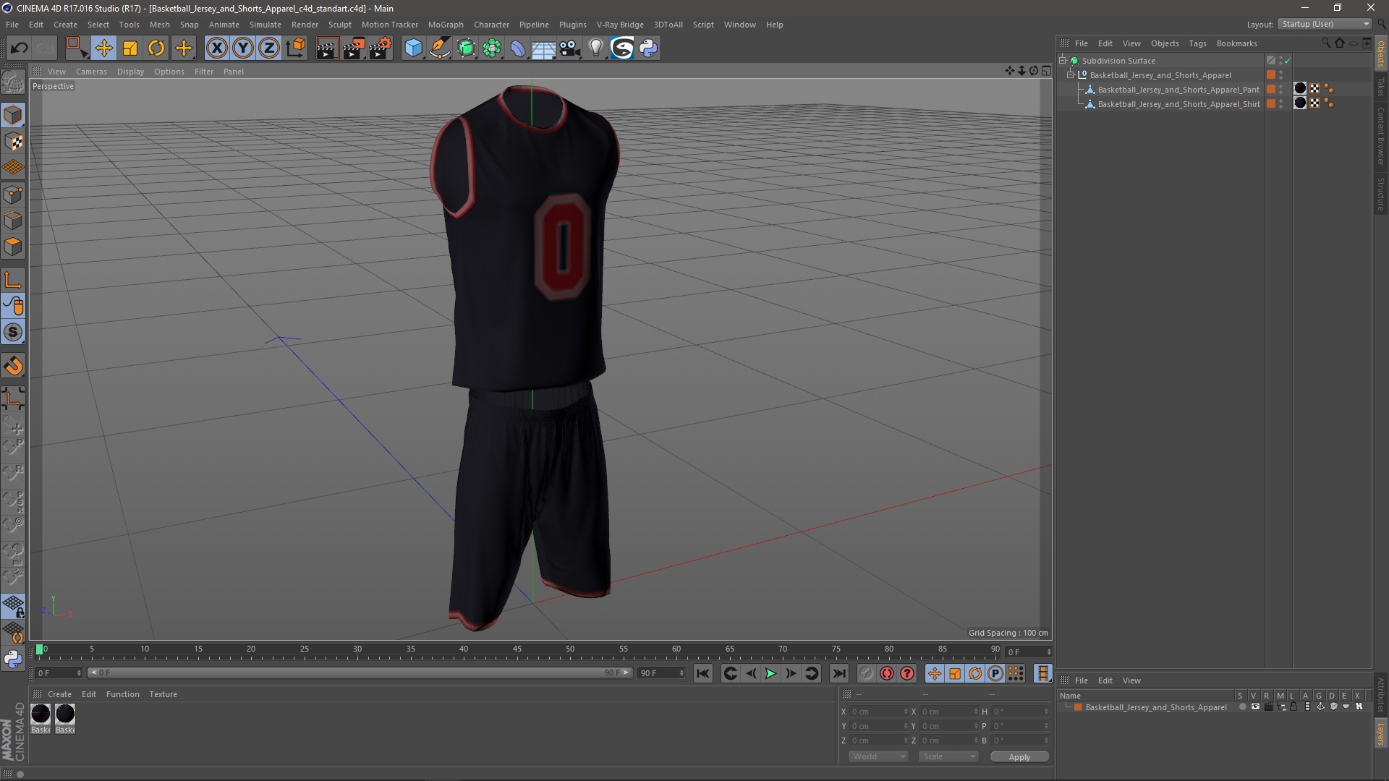1389x781 pixels.
Task: Toggle the X axis lock
Action: pyautogui.click(x=216, y=48)
